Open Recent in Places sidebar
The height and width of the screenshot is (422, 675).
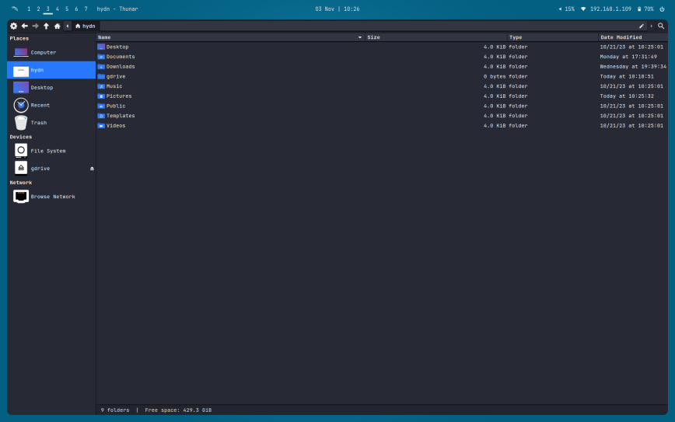tap(51, 106)
